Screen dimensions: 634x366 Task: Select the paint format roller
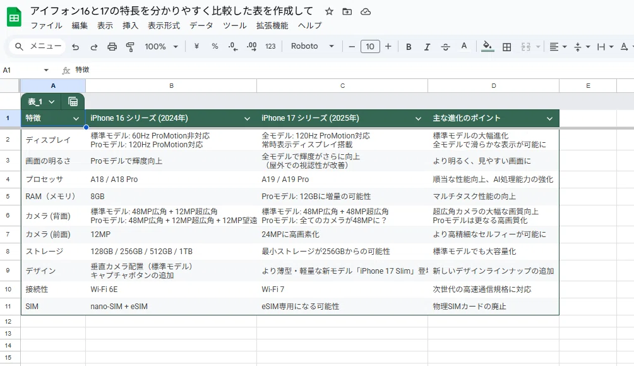coord(130,47)
